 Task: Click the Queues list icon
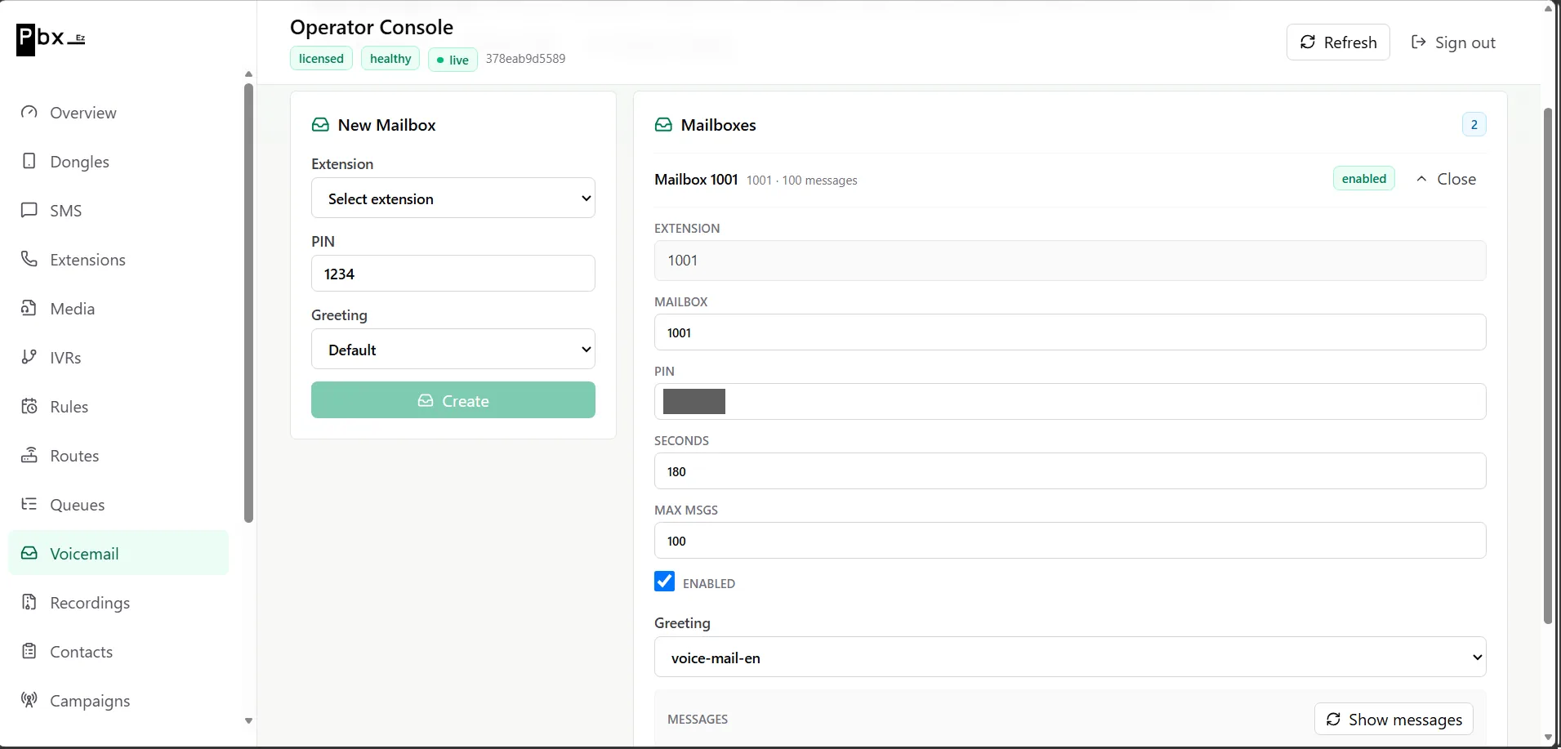(29, 504)
